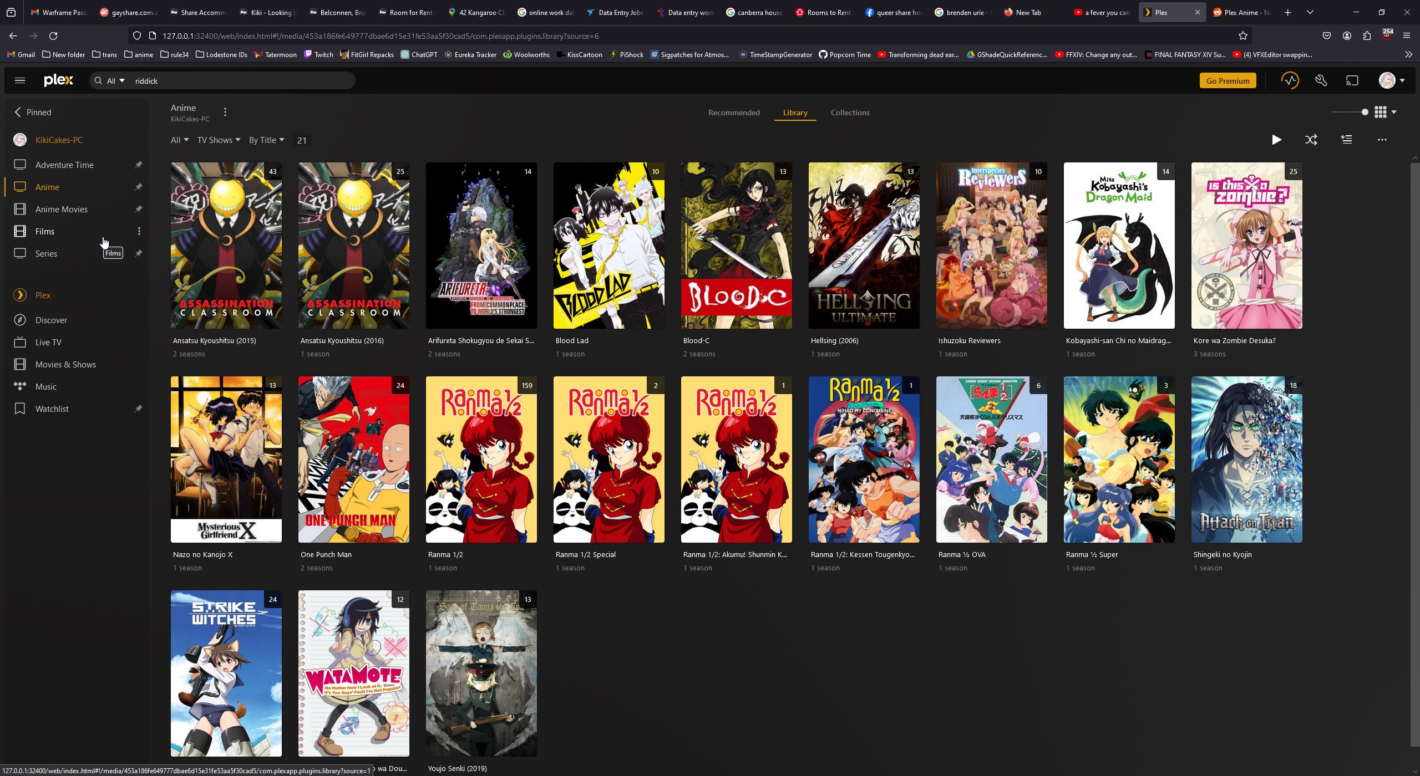Screen dimensions: 1420x776
Task: Click the Plex logo
Action: [x=59, y=81]
